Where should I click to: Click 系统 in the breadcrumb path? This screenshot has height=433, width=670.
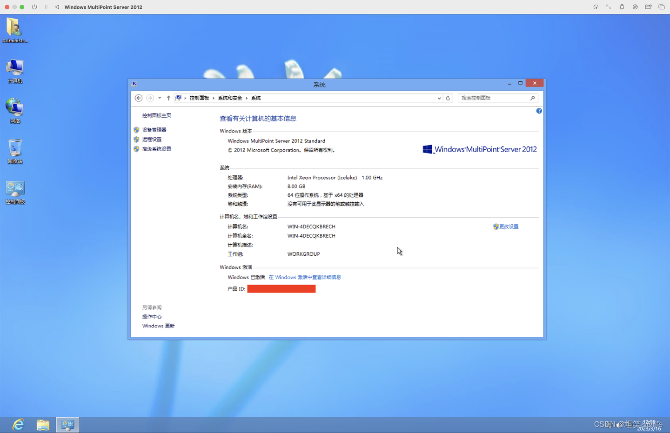(x=256, y=98)
